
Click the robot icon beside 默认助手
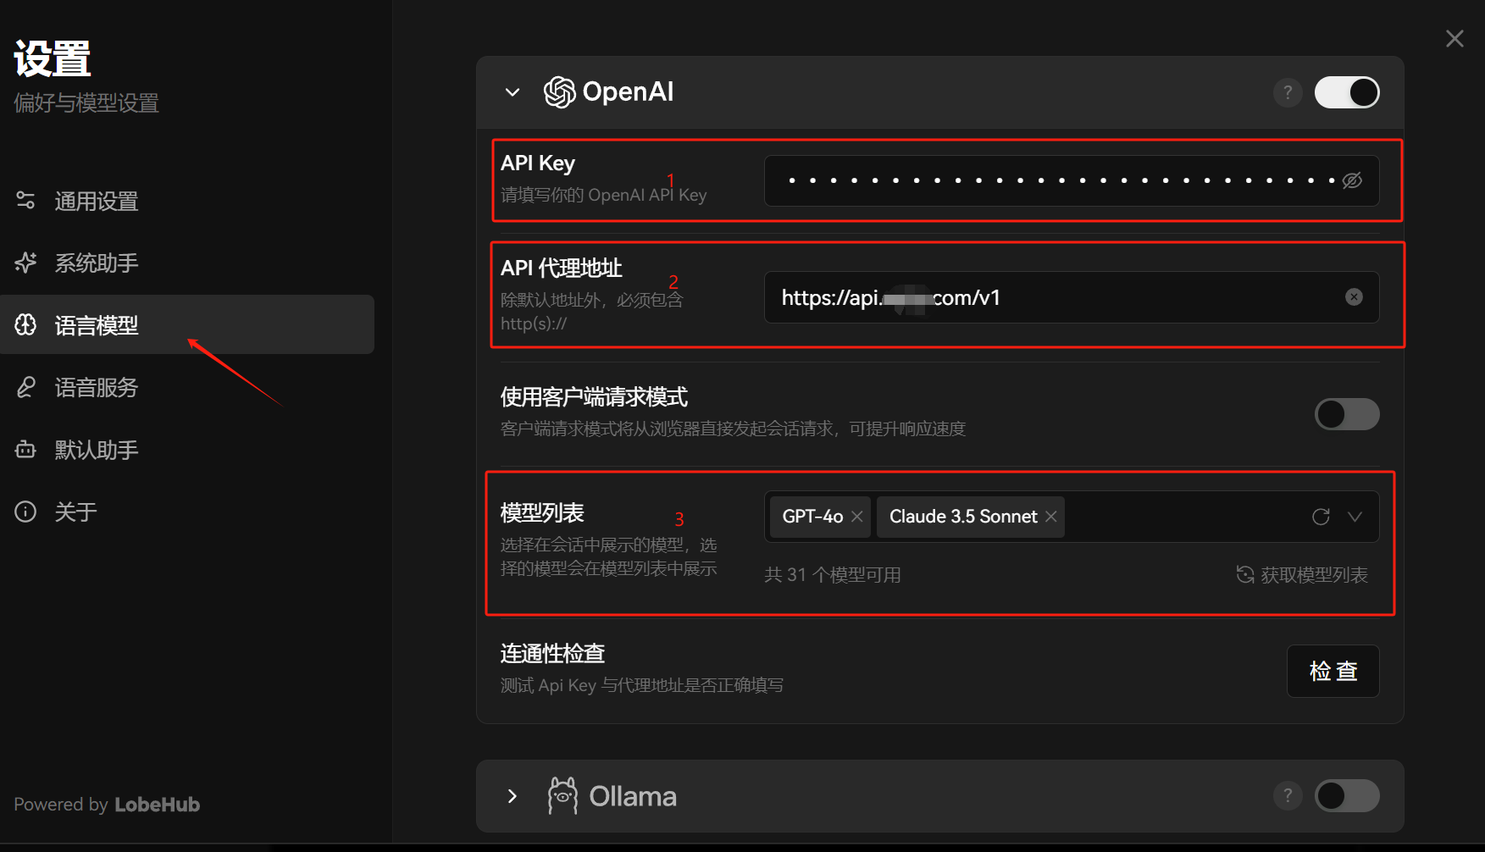pyautogui.click(x=25, y=449)
